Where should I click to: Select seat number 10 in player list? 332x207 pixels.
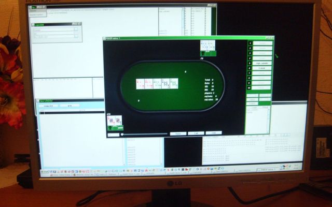coord(250,87)
